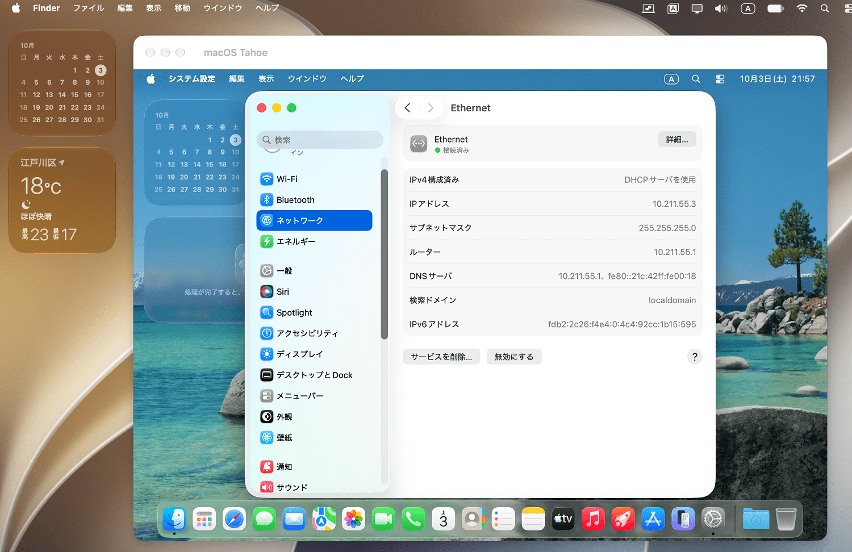Image resolution: width=852 pixels, height=552 pixels.
Task: Go back with the left chevron beside Ethernet
Action: click(407, 108)
